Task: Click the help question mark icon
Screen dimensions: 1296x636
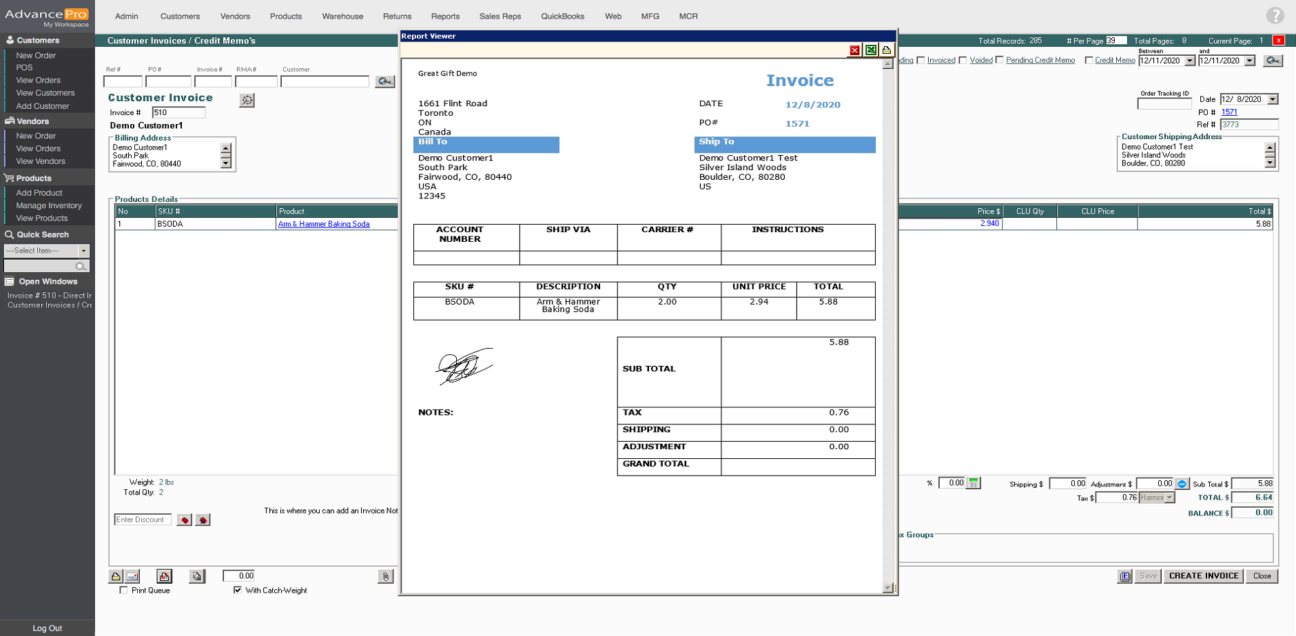Action: [1275, 16]
